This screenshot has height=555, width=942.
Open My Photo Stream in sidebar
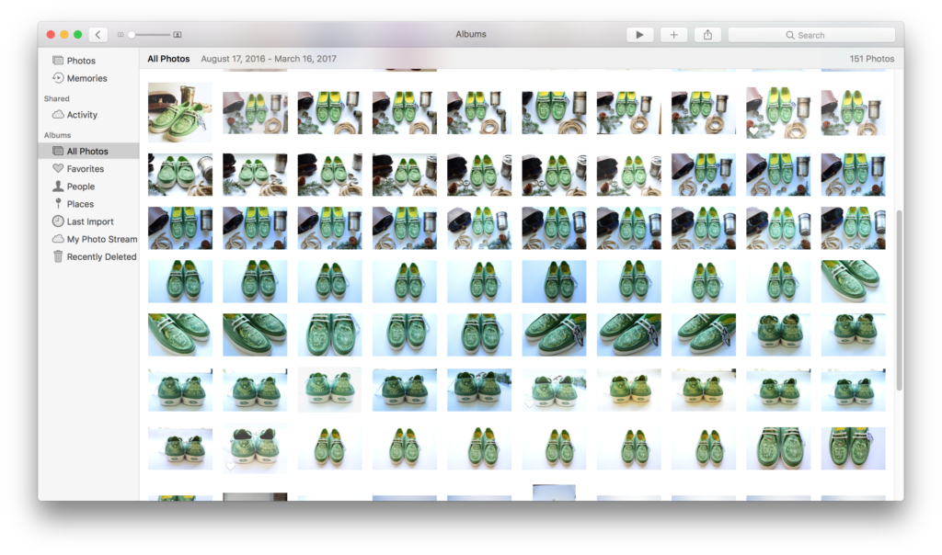(x=101, y=239)
